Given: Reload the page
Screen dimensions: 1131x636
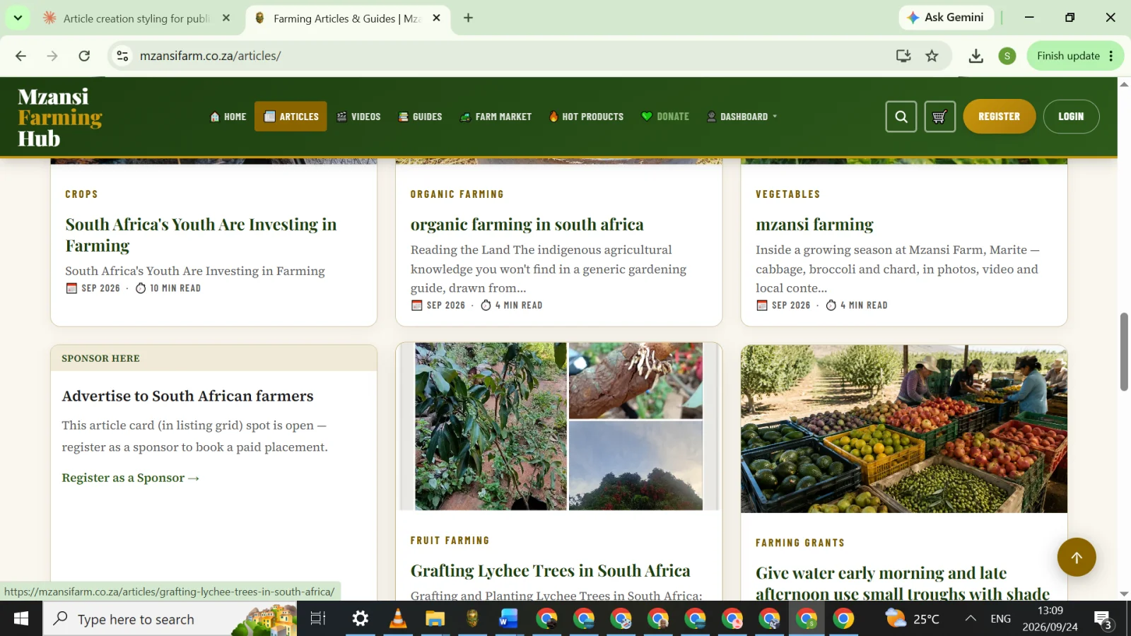Looking at the screenshot, I should [84, 56].
